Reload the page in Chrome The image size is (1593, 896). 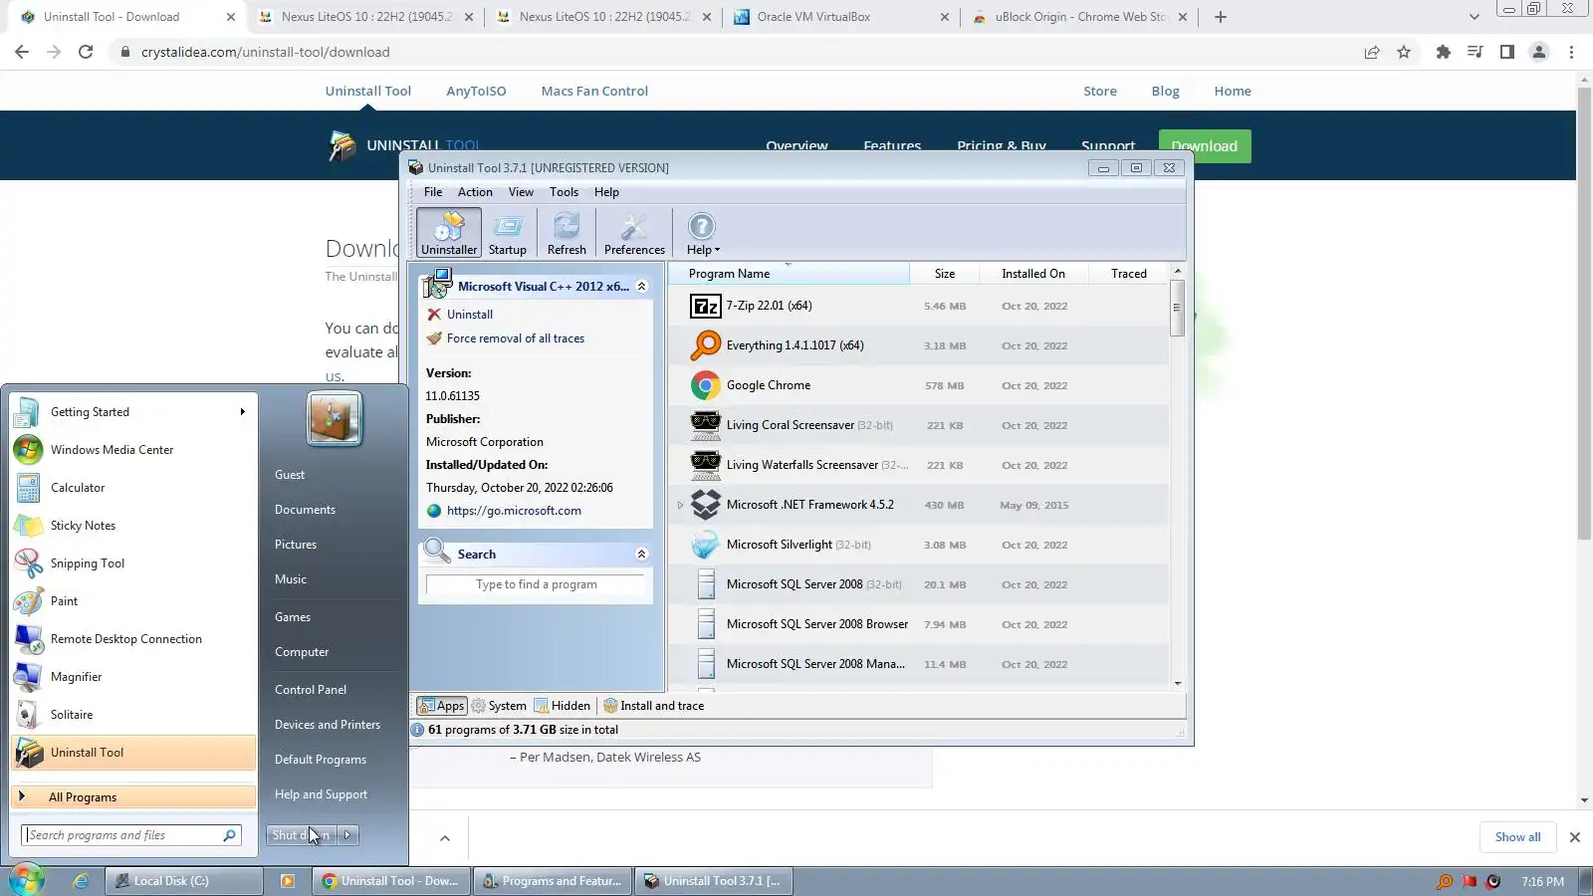pyautogui.click(x=86, y=52)
